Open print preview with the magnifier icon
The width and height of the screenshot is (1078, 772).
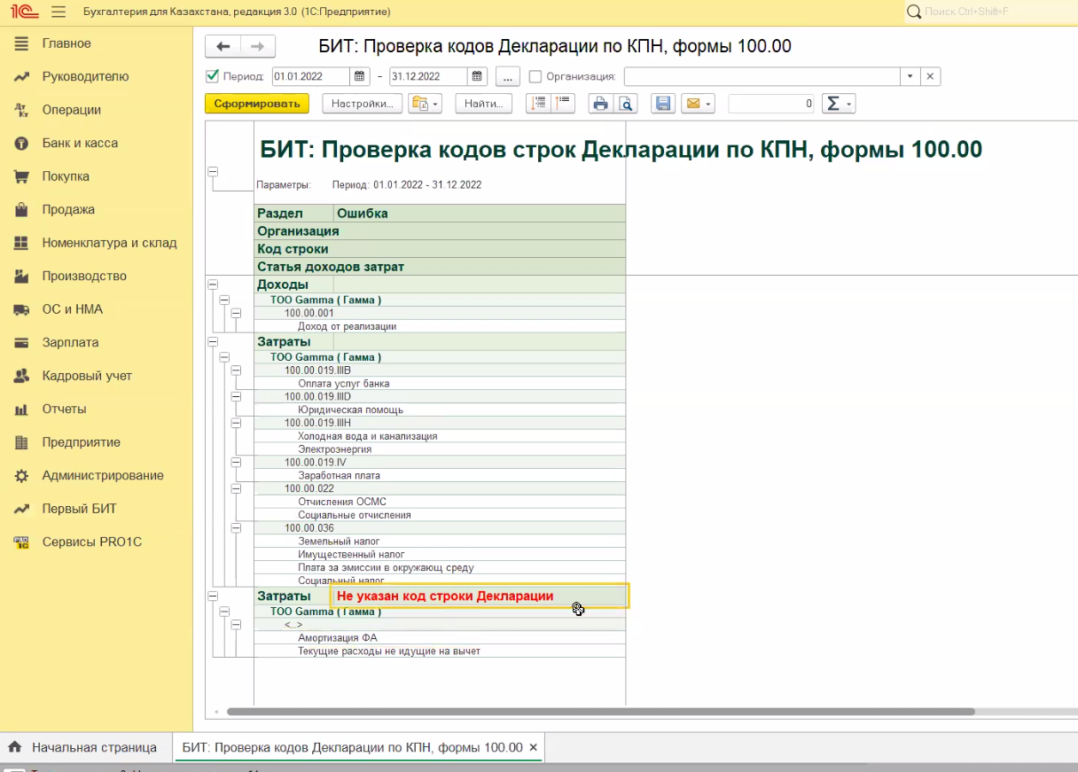click(x=626, y=104)
